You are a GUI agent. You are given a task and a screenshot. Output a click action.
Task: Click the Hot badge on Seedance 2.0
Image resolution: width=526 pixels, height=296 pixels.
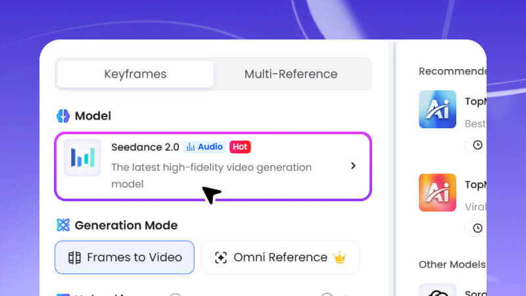coord(240,147)
